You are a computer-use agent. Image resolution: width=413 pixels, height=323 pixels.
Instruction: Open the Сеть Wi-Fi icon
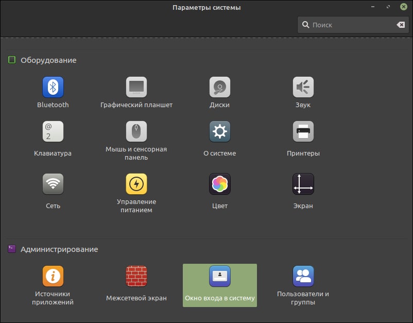[53, 184]
